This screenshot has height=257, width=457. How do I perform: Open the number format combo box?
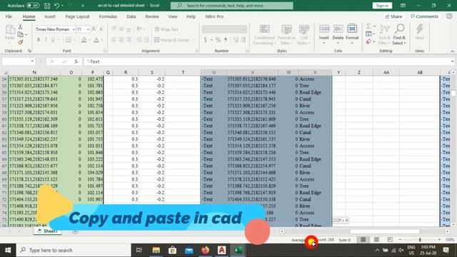(x=224, y=29)
